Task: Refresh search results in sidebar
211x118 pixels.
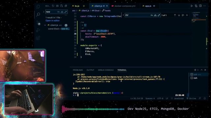Action: click(x=53, y=6)
